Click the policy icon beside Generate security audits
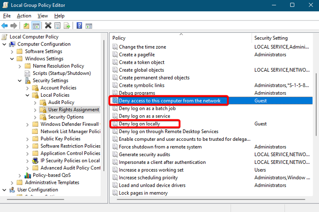Image resolution: width=319 pixels, height=212 pixels. [x=115, y=155]
